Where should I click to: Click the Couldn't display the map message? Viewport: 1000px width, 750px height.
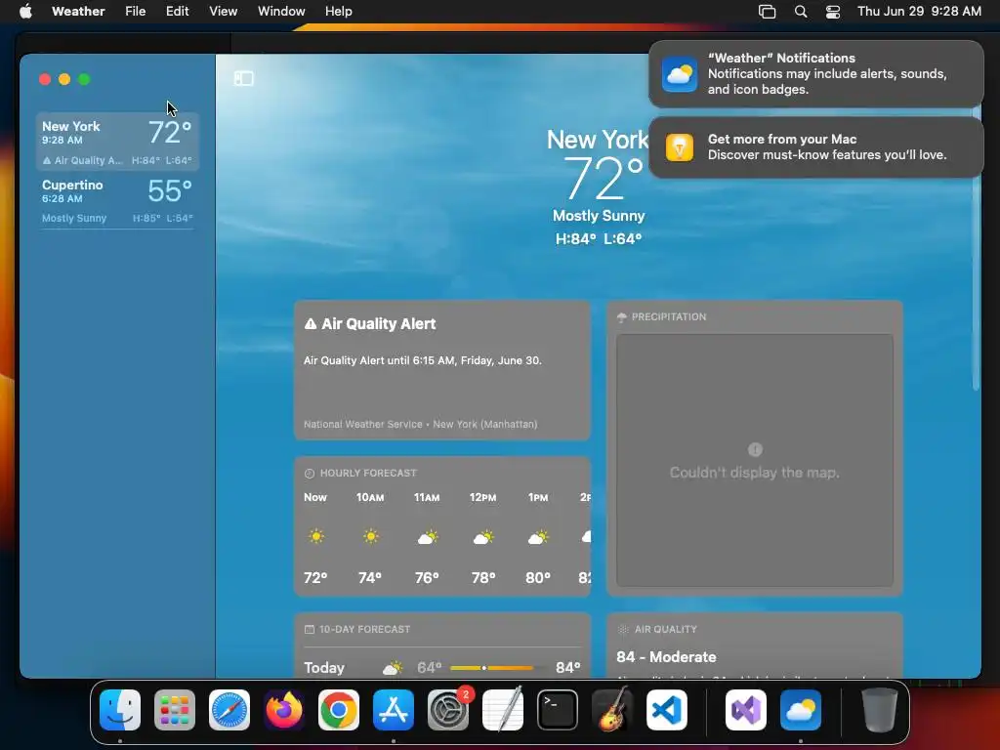tap(755, 473)
